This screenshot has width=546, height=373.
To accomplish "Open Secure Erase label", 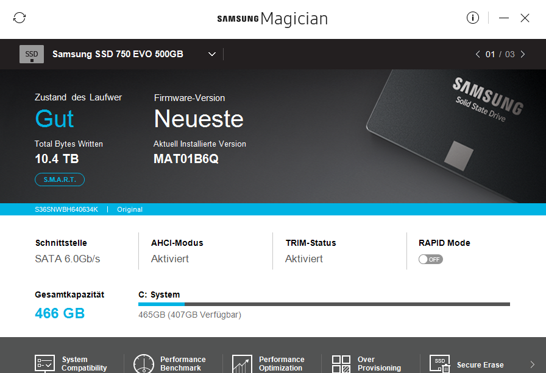I will click(x=480, y=364).
